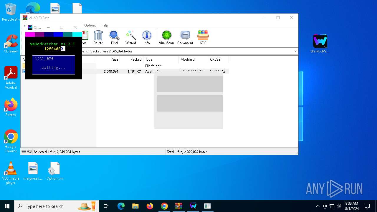Expand the WinRAR address bar dropdown
Screen dimensions: 377x212
[x=295, y=51]
